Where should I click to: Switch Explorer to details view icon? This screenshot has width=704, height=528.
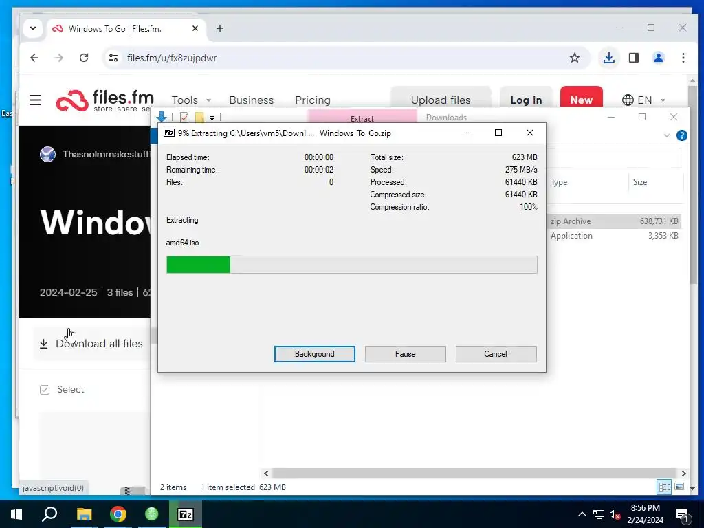pos(664,487)
